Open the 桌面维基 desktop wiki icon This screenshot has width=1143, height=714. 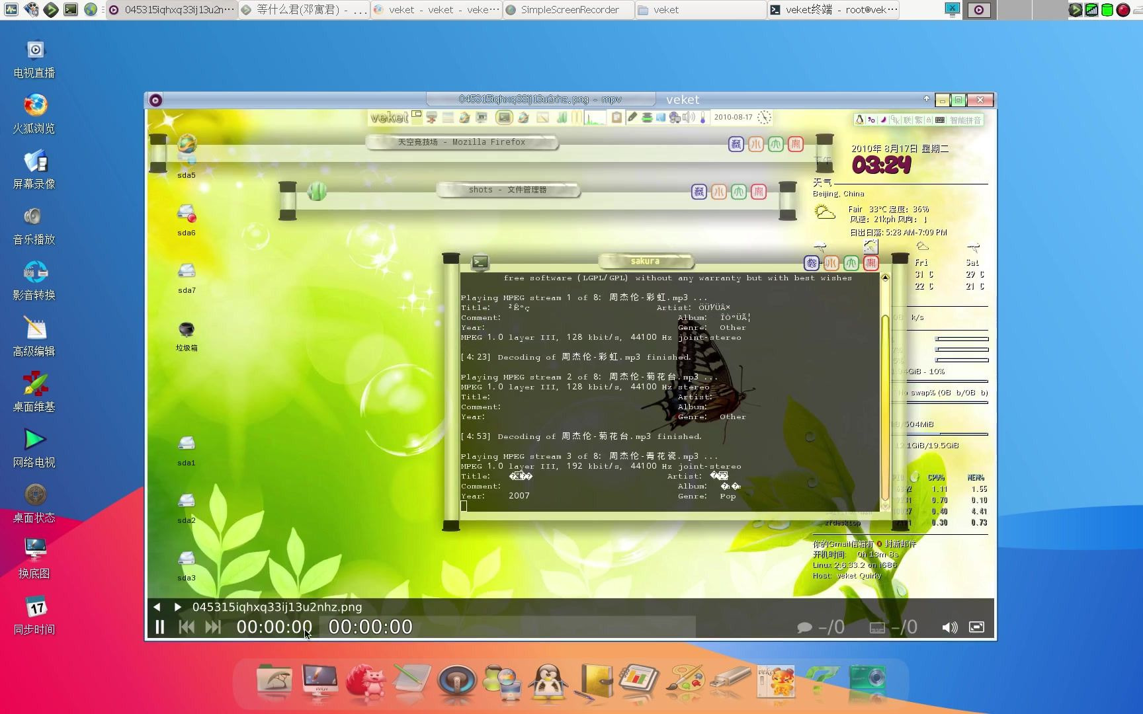coord(34,393)
